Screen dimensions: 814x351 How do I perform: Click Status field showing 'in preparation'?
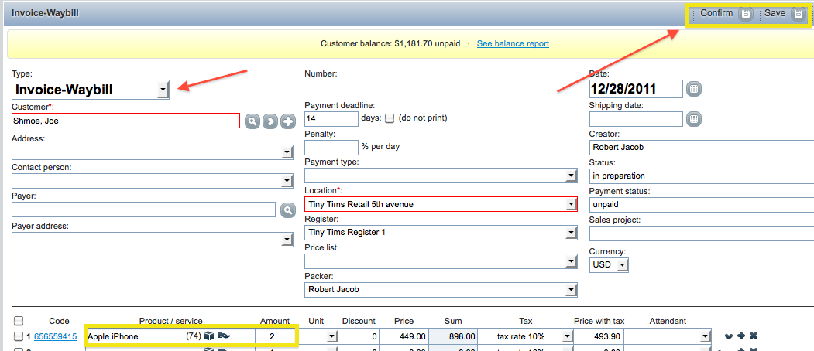click(702, 175)
